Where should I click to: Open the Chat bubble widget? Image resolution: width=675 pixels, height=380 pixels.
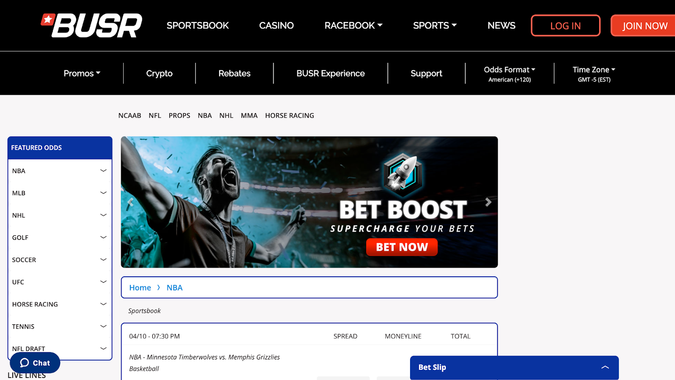pos(35,363)
